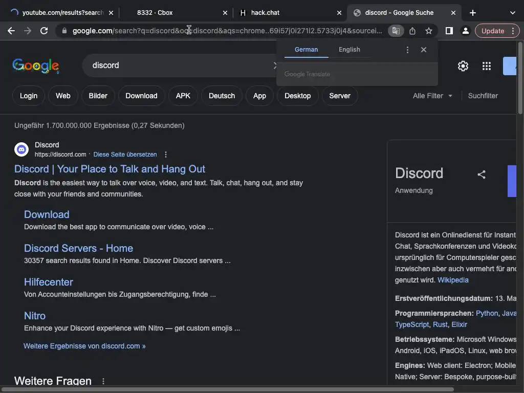Image resolution: width=524 pixels, height=393 pixels.
Task: Select the Deutsch filter chip
Action: click(x=222, y=96)
